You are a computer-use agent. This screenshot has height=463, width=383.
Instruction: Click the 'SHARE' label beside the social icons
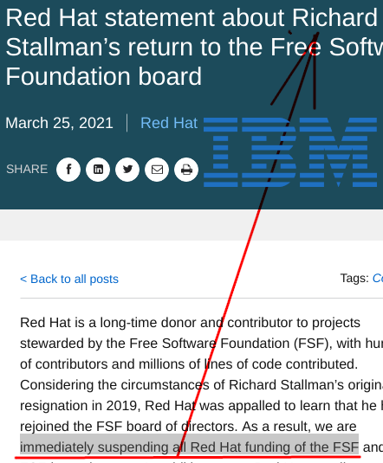(x=27, y=170)
